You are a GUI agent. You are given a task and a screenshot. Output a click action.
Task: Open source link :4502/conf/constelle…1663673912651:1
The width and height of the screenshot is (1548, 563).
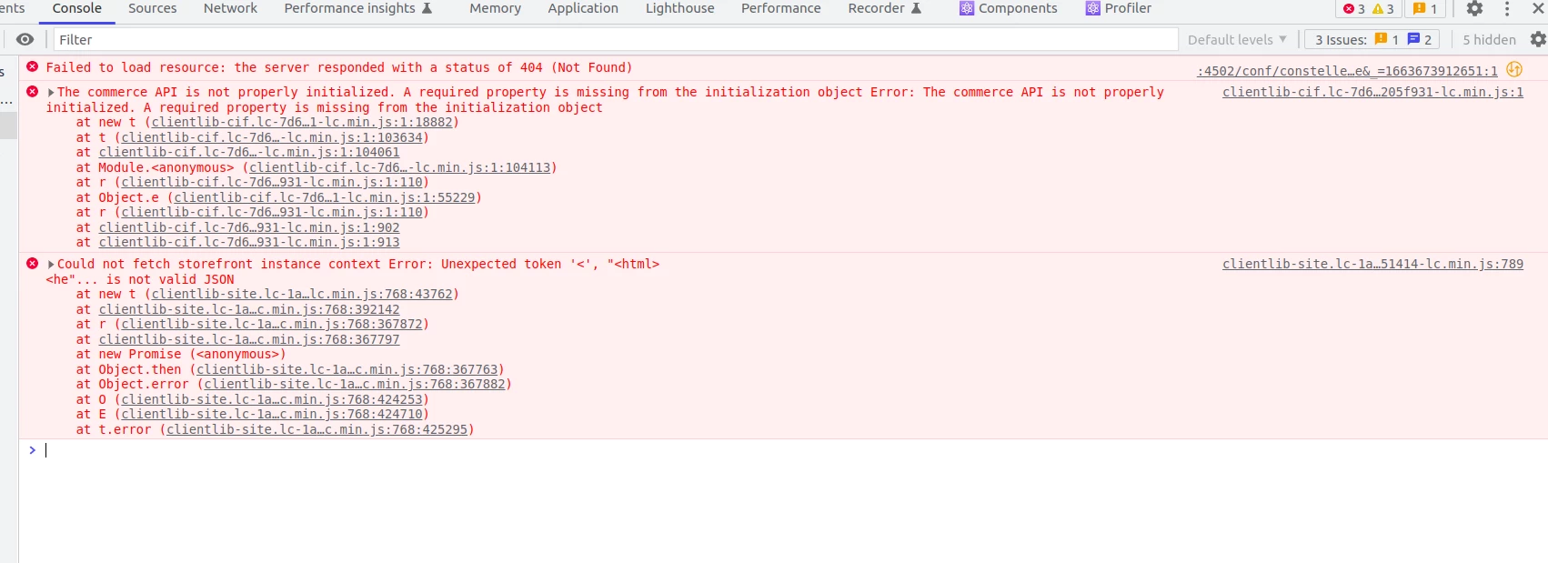point(1347,70)
